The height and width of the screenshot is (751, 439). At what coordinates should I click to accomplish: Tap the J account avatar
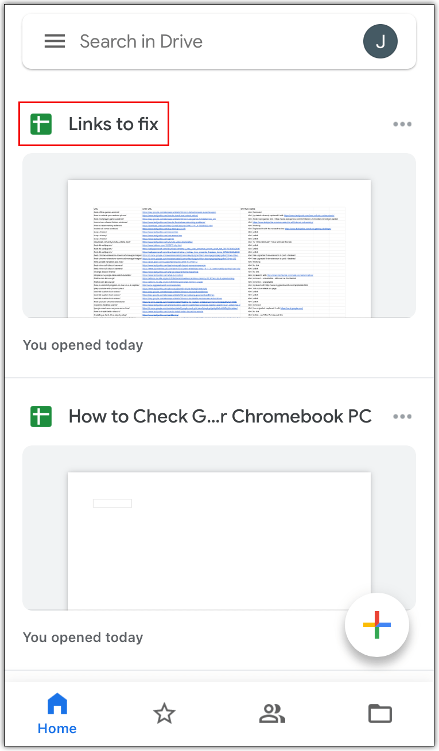coord(380,41)
